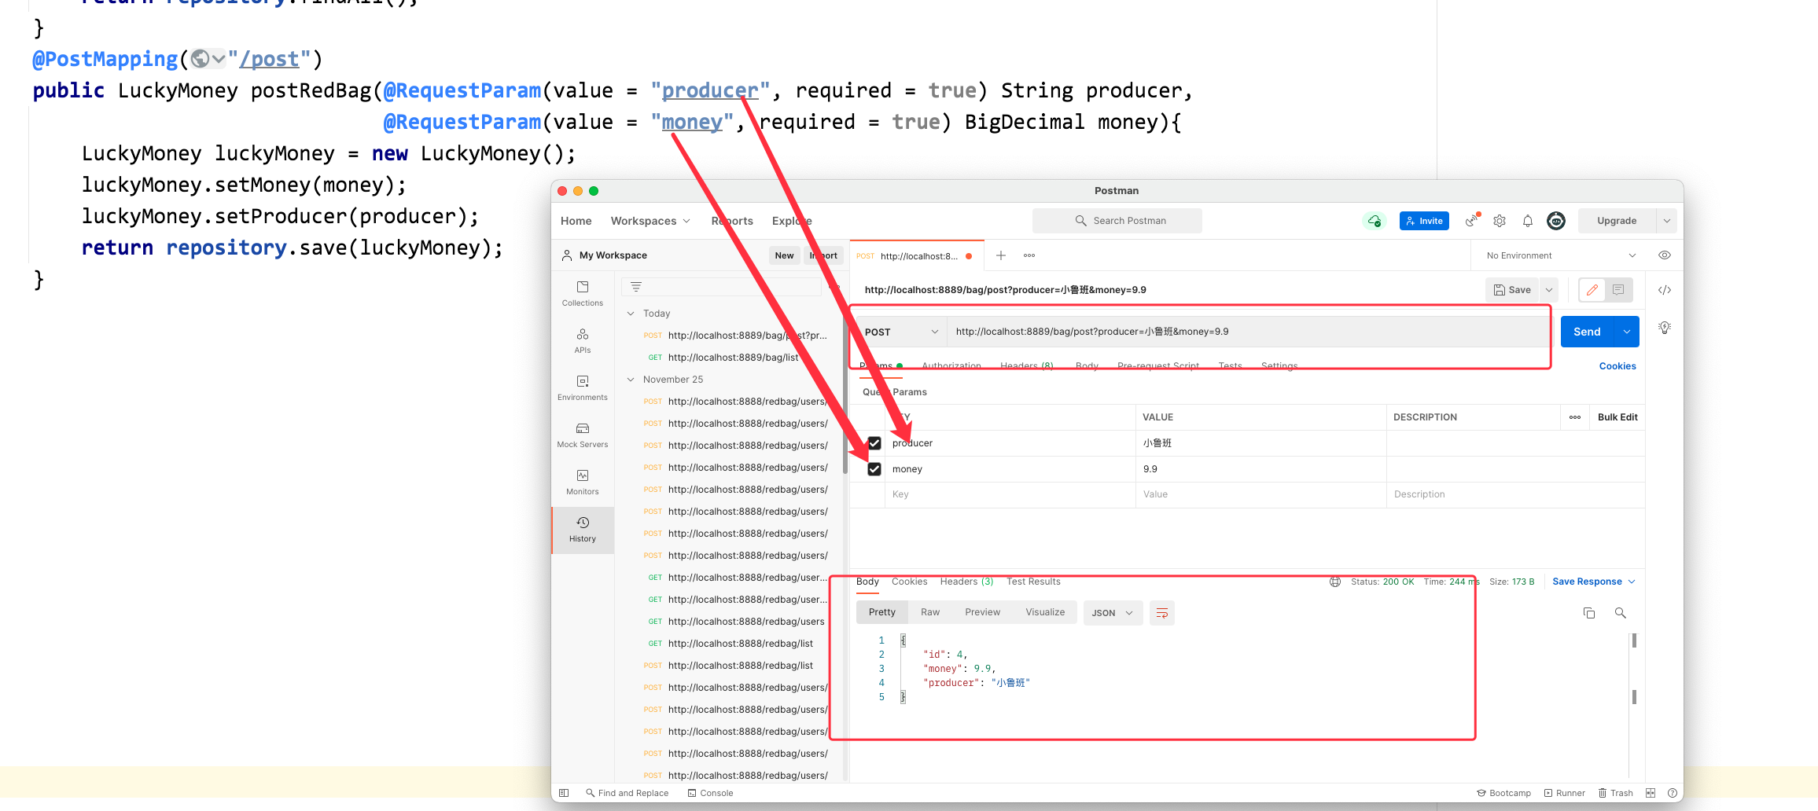Toggle two-pane layout icon in status bar
This screenshot has width=1818, height=811.
coord(1651,793)
